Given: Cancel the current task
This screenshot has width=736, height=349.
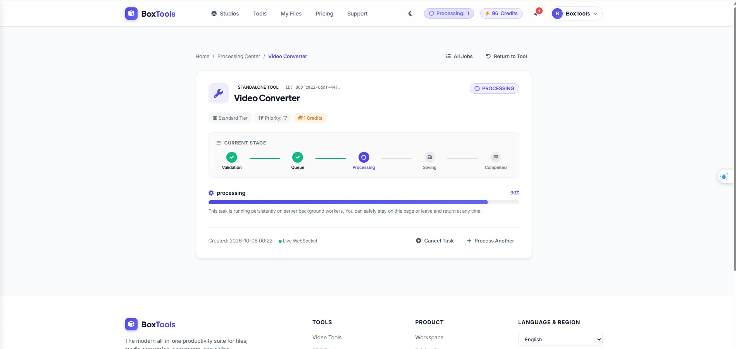Looking at the screenshot, I should point(435,241).
